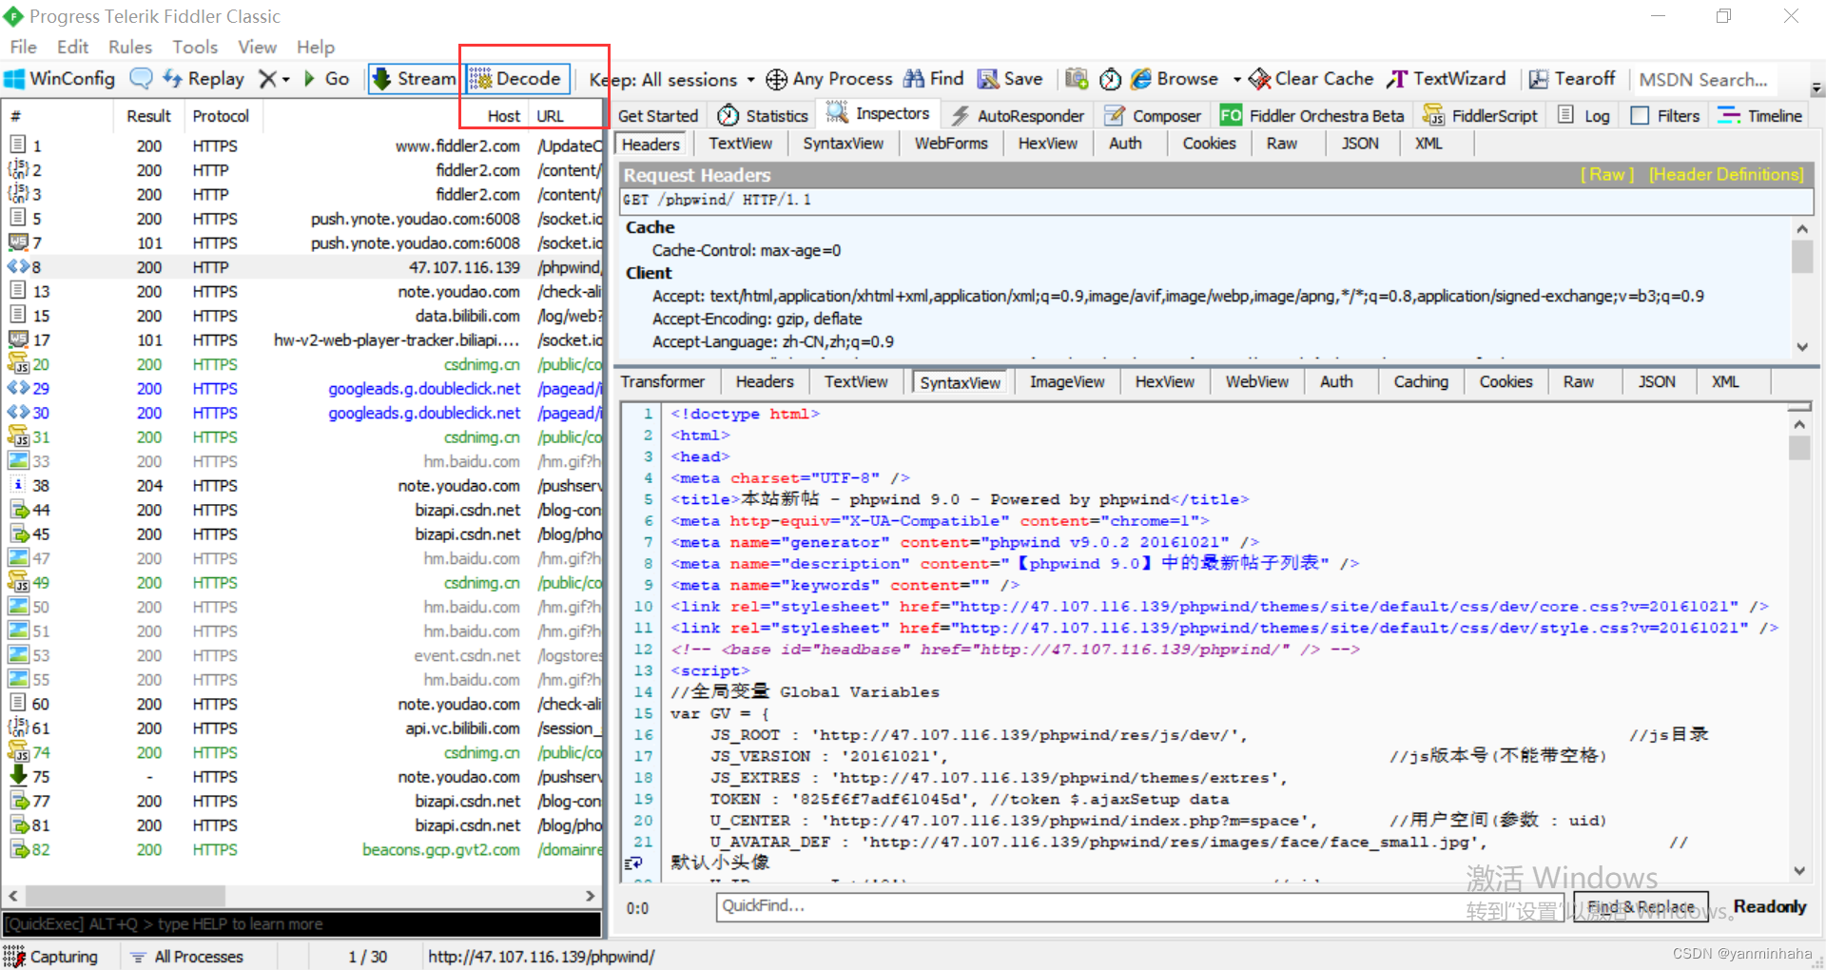Open the Composer tab

coord(1153,115)
